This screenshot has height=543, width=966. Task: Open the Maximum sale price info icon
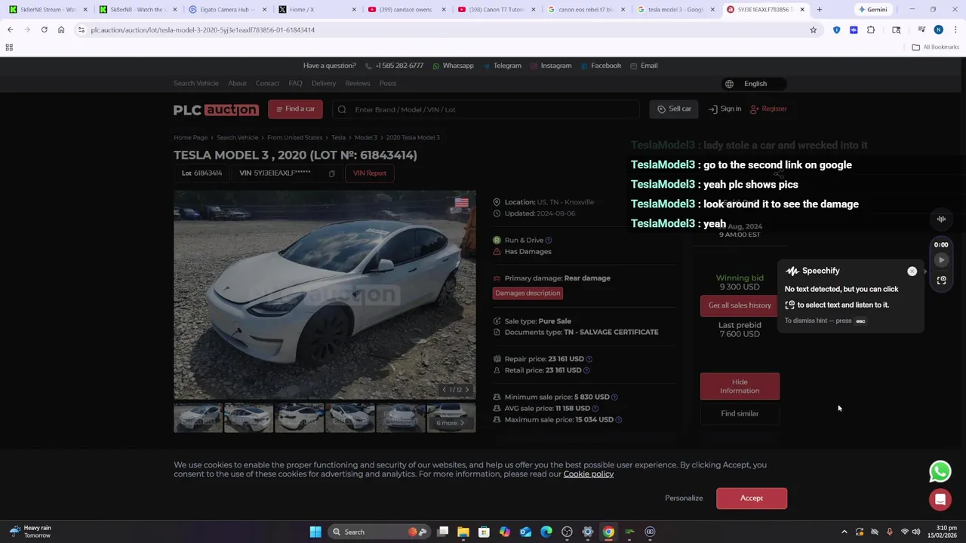point(618,419)
